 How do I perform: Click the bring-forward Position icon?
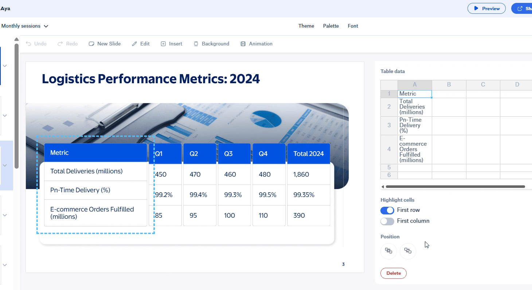click(388, 251)
